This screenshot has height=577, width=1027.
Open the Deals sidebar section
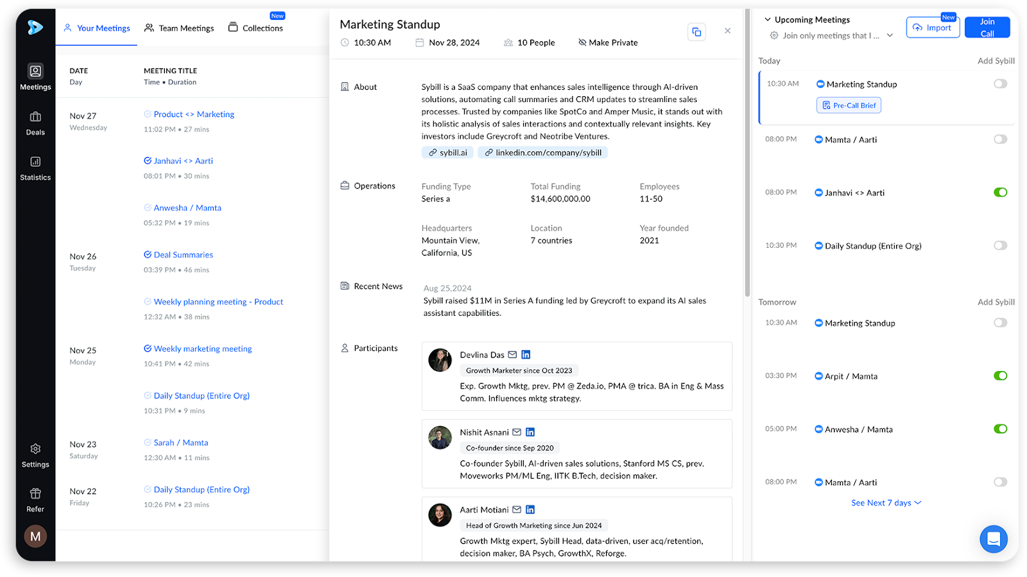35,123
